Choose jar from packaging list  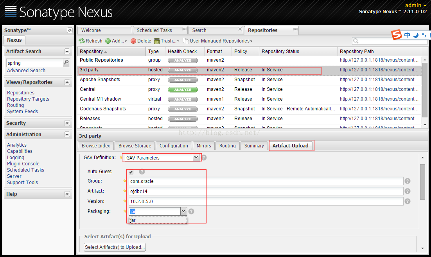158,220
